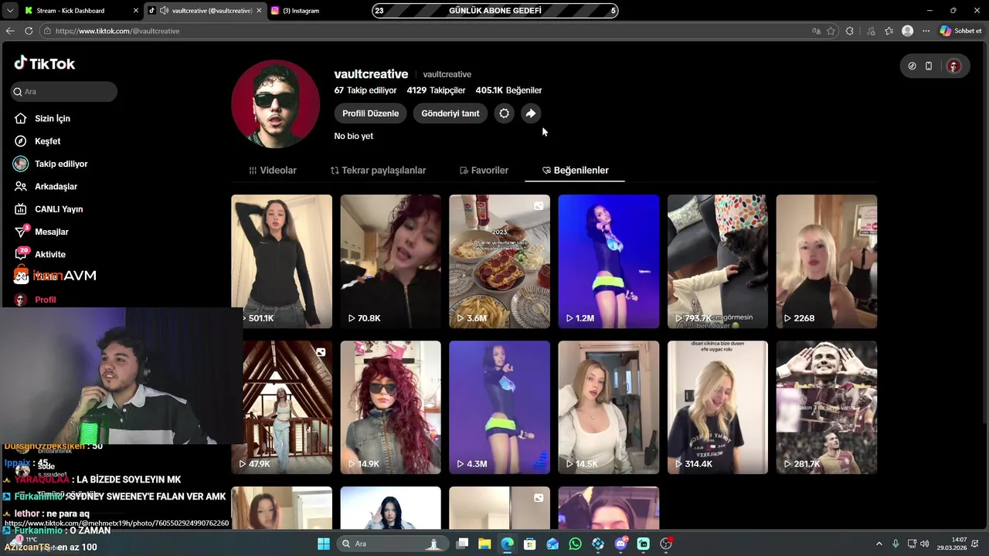989x556 pixels.
Task: Open Microsoft Store from taskbar
Action: 530,544
